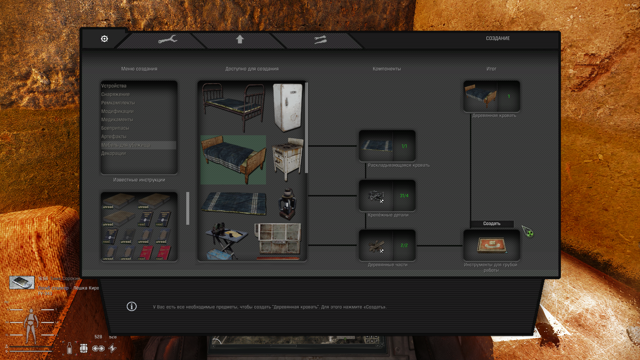Viewport: 640px width, 360px height.
Task: Pick the metal-frame bed recipe
Action: point(233,107)
